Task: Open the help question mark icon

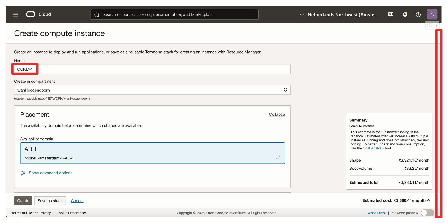Action: coord(418,15)
